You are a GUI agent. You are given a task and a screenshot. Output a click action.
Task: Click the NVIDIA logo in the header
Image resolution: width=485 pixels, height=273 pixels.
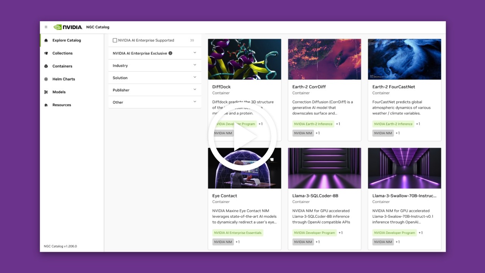click(x=67, y=27)
